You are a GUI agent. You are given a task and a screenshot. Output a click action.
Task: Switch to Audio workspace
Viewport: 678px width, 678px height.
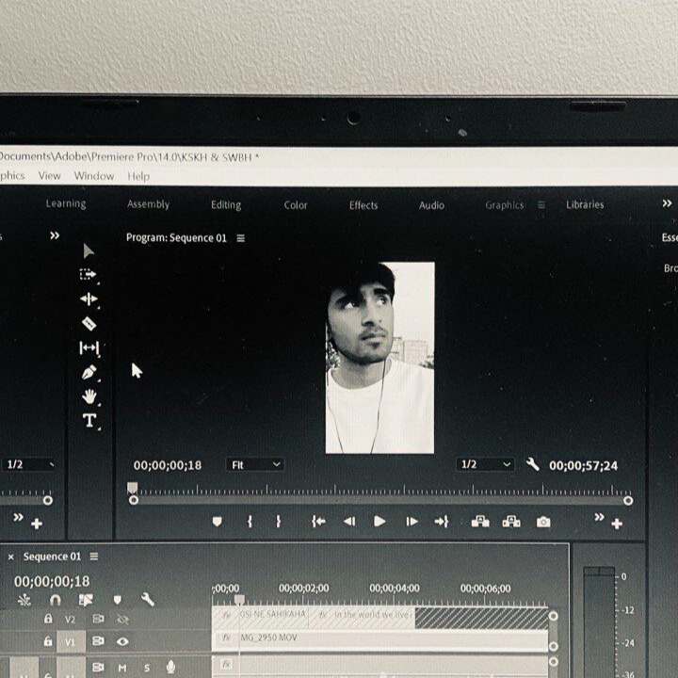[x=431, y=205]
